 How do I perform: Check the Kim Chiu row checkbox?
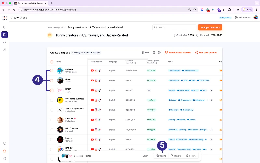52,120
